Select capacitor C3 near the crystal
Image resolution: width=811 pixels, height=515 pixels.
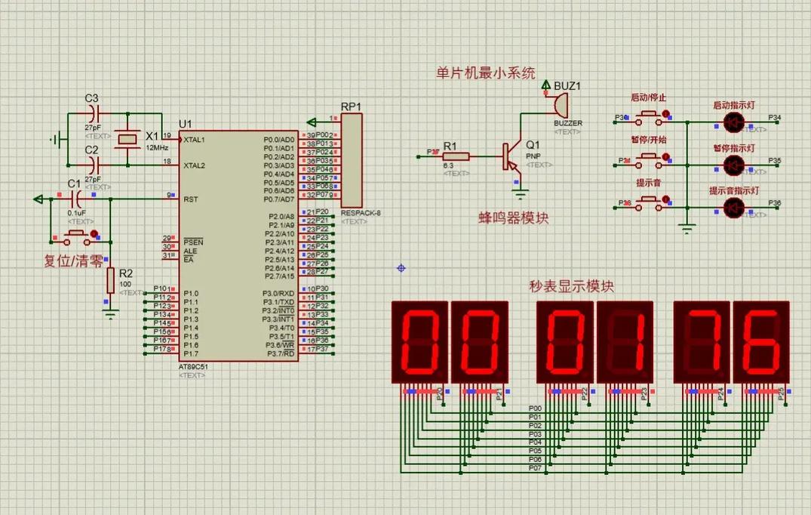tap(93, 113)
